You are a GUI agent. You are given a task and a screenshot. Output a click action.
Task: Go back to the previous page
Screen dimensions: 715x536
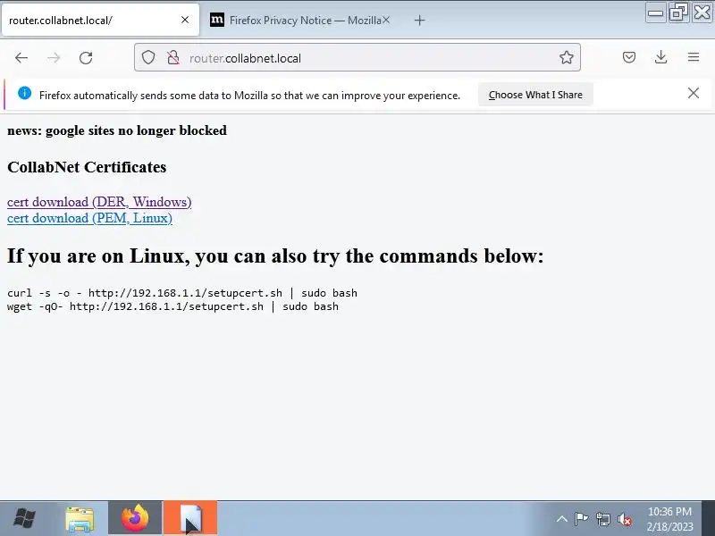click(x=21, y=58)
